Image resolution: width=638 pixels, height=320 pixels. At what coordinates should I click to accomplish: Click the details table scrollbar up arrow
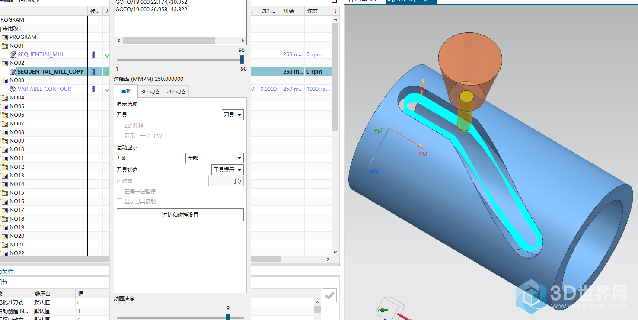318,301
